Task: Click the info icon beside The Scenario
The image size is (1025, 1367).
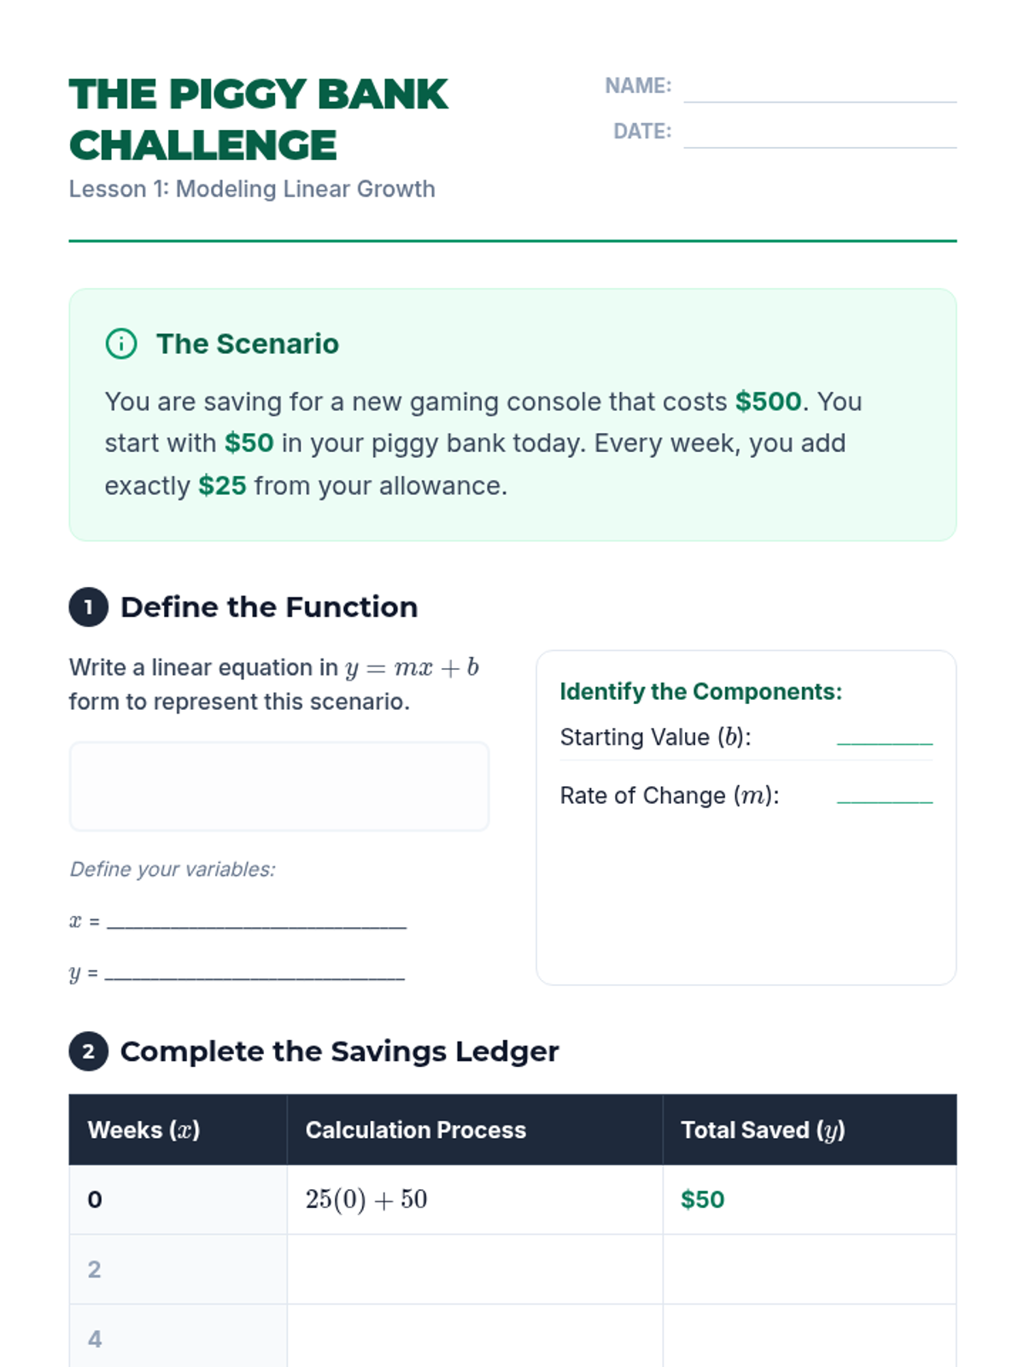Action: pos(121,343)
